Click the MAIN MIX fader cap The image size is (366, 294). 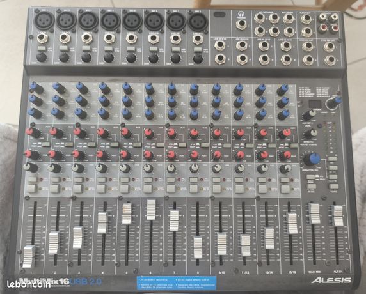point(314,213)
